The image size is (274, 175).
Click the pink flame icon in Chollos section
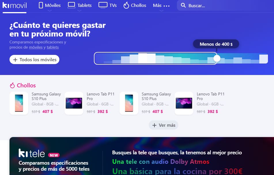12,85
